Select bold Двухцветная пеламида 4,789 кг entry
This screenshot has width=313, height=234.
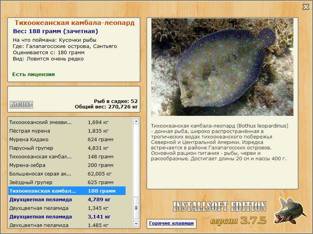click(67, 200)
